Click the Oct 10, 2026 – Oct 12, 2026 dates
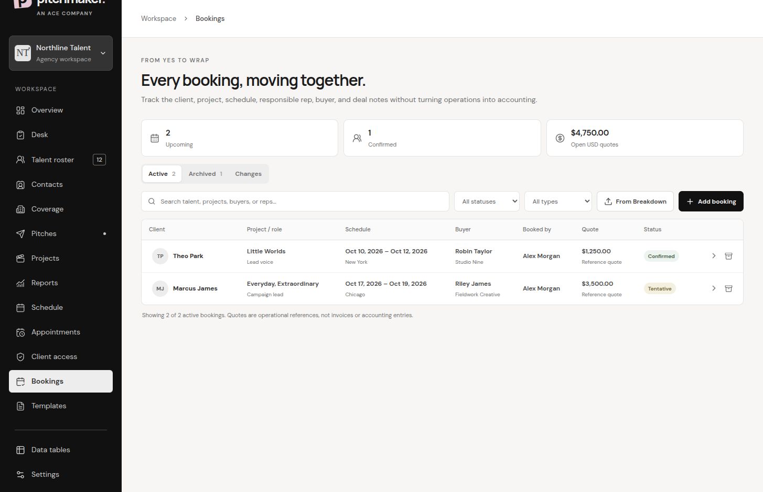The width and height of the screenshot is (763, 492). point(386,251)
